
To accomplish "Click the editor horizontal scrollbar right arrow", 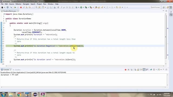I will [x=164, y=66].
